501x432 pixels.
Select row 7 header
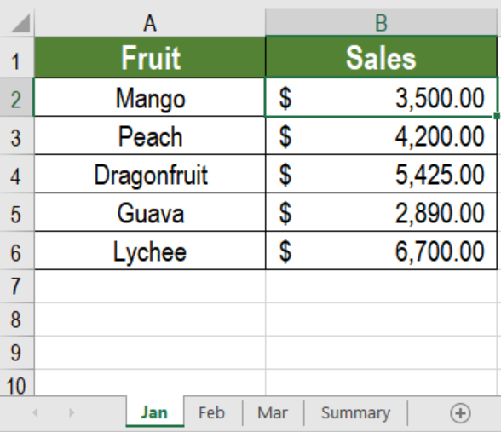tap(17, 286)
